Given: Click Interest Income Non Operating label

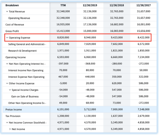Looking at the screenshot, I should (26, 70).
